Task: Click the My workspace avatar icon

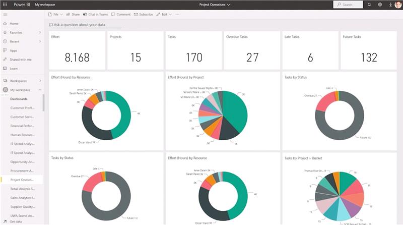Action: tap(5, 90)
